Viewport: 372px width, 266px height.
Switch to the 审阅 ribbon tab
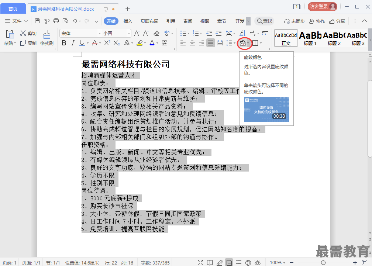pyautogui.click(x=188, y=21)
